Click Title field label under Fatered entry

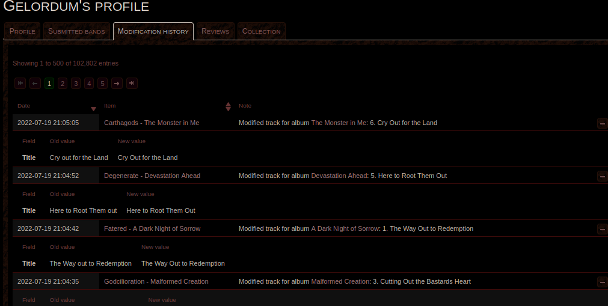(29, 264)
